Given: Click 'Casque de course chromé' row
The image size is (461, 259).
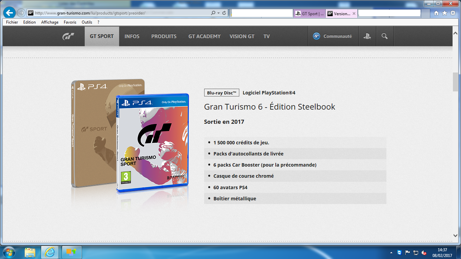Looking at the screenshot, I should (295, 176).
